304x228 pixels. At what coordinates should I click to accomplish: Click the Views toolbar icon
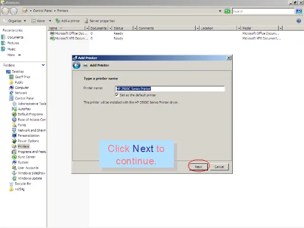(x=34, y=21)
